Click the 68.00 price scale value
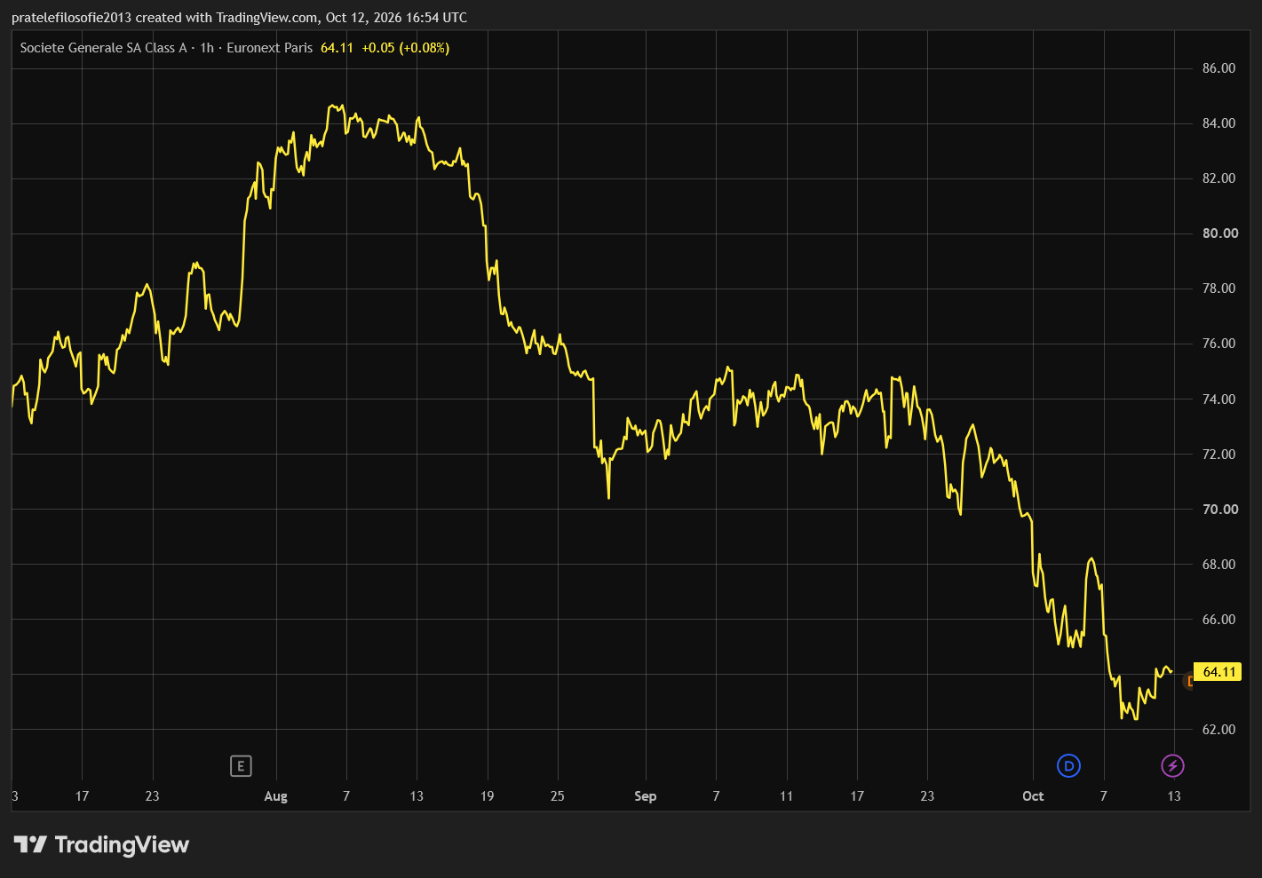This screenshot has width=1262, height=878. pyautogui.click(x=1218, y=565)
